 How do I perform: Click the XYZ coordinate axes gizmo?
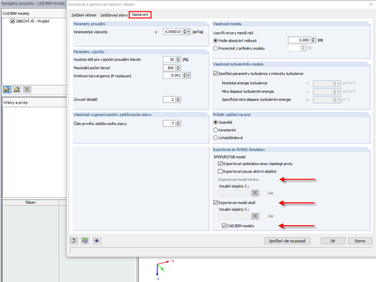(164, 270)
